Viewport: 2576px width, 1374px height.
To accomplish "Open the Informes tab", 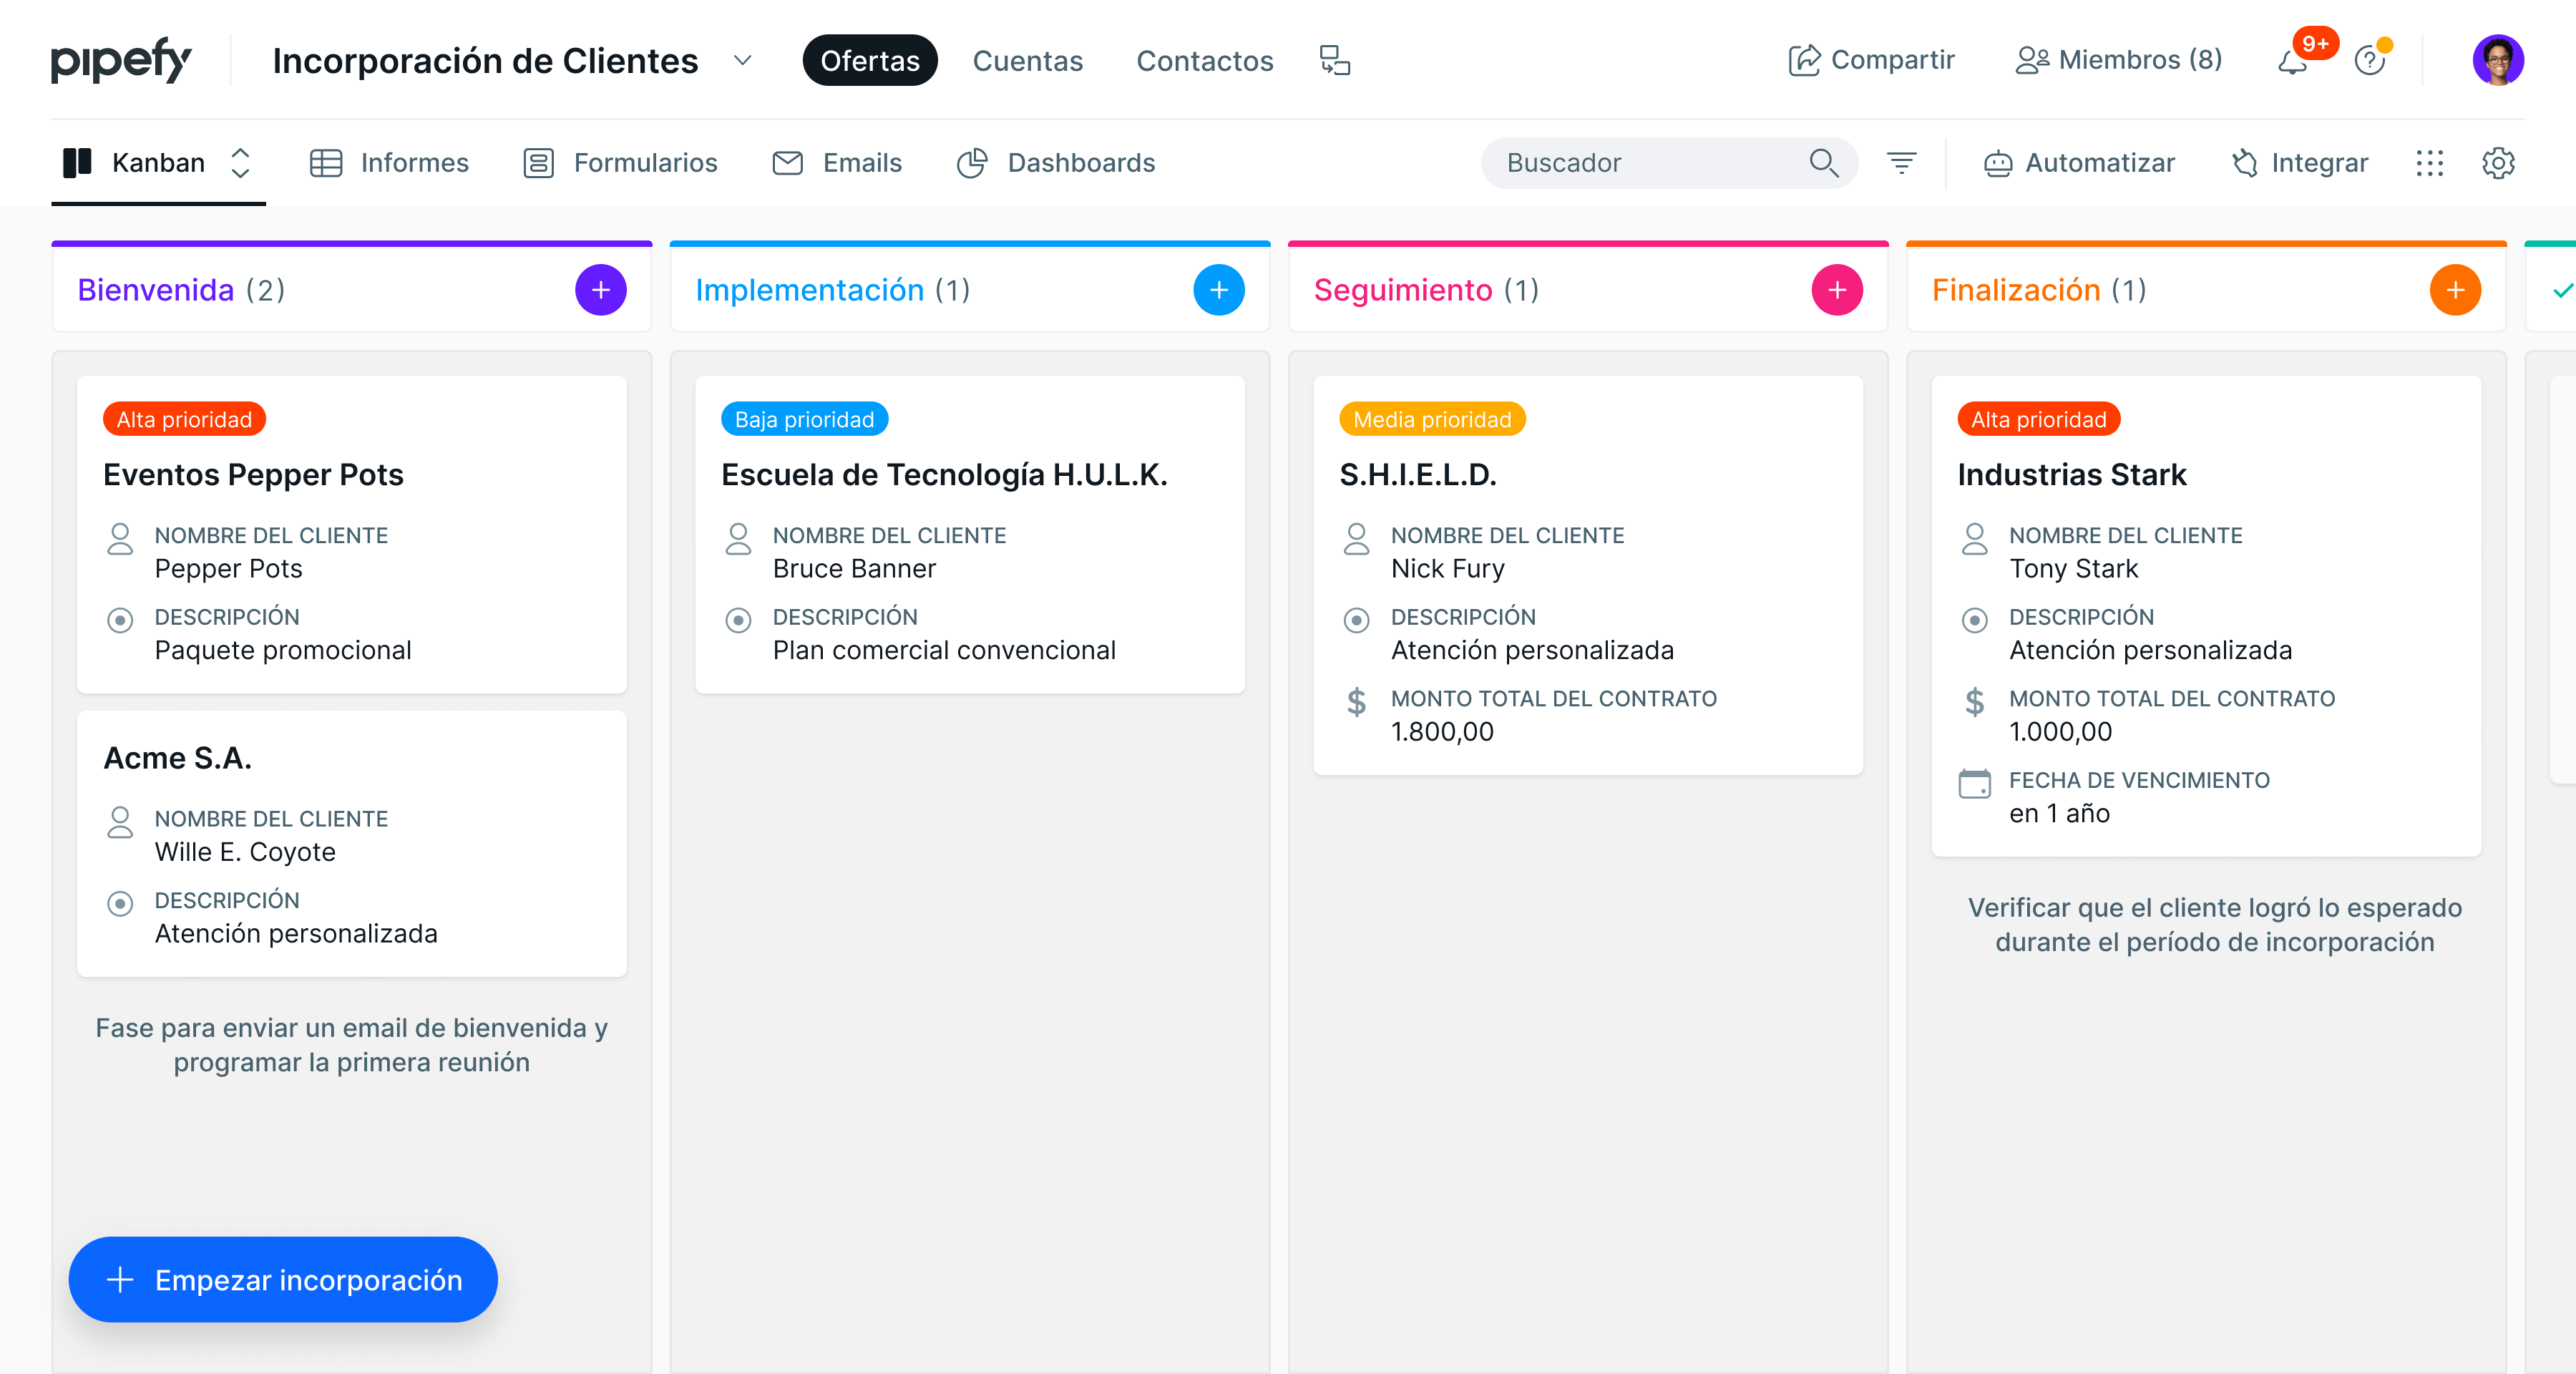I will click(x=389, y=163).
